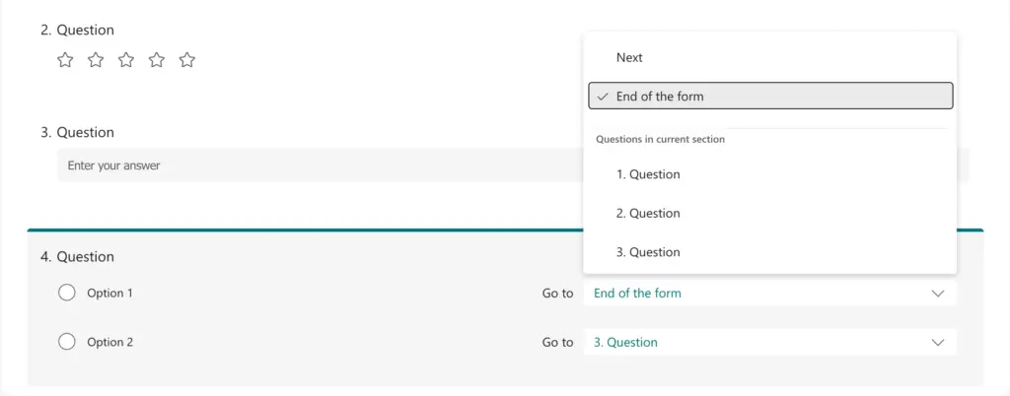Click the second rating star
Screen dimensions: 1010x396
(x=96, y=60)
